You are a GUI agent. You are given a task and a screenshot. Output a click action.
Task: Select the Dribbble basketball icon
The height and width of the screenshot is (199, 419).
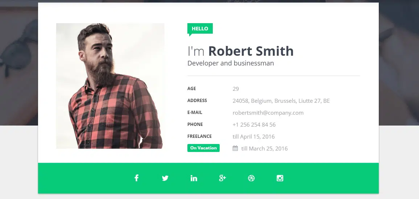point(251,178)
